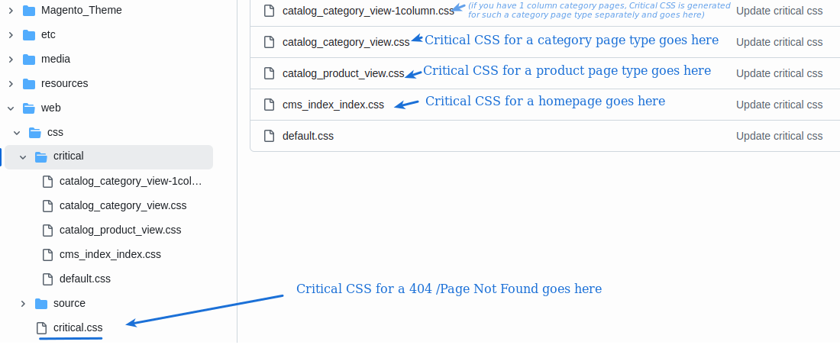Collapse the web folder chevron

10,108
